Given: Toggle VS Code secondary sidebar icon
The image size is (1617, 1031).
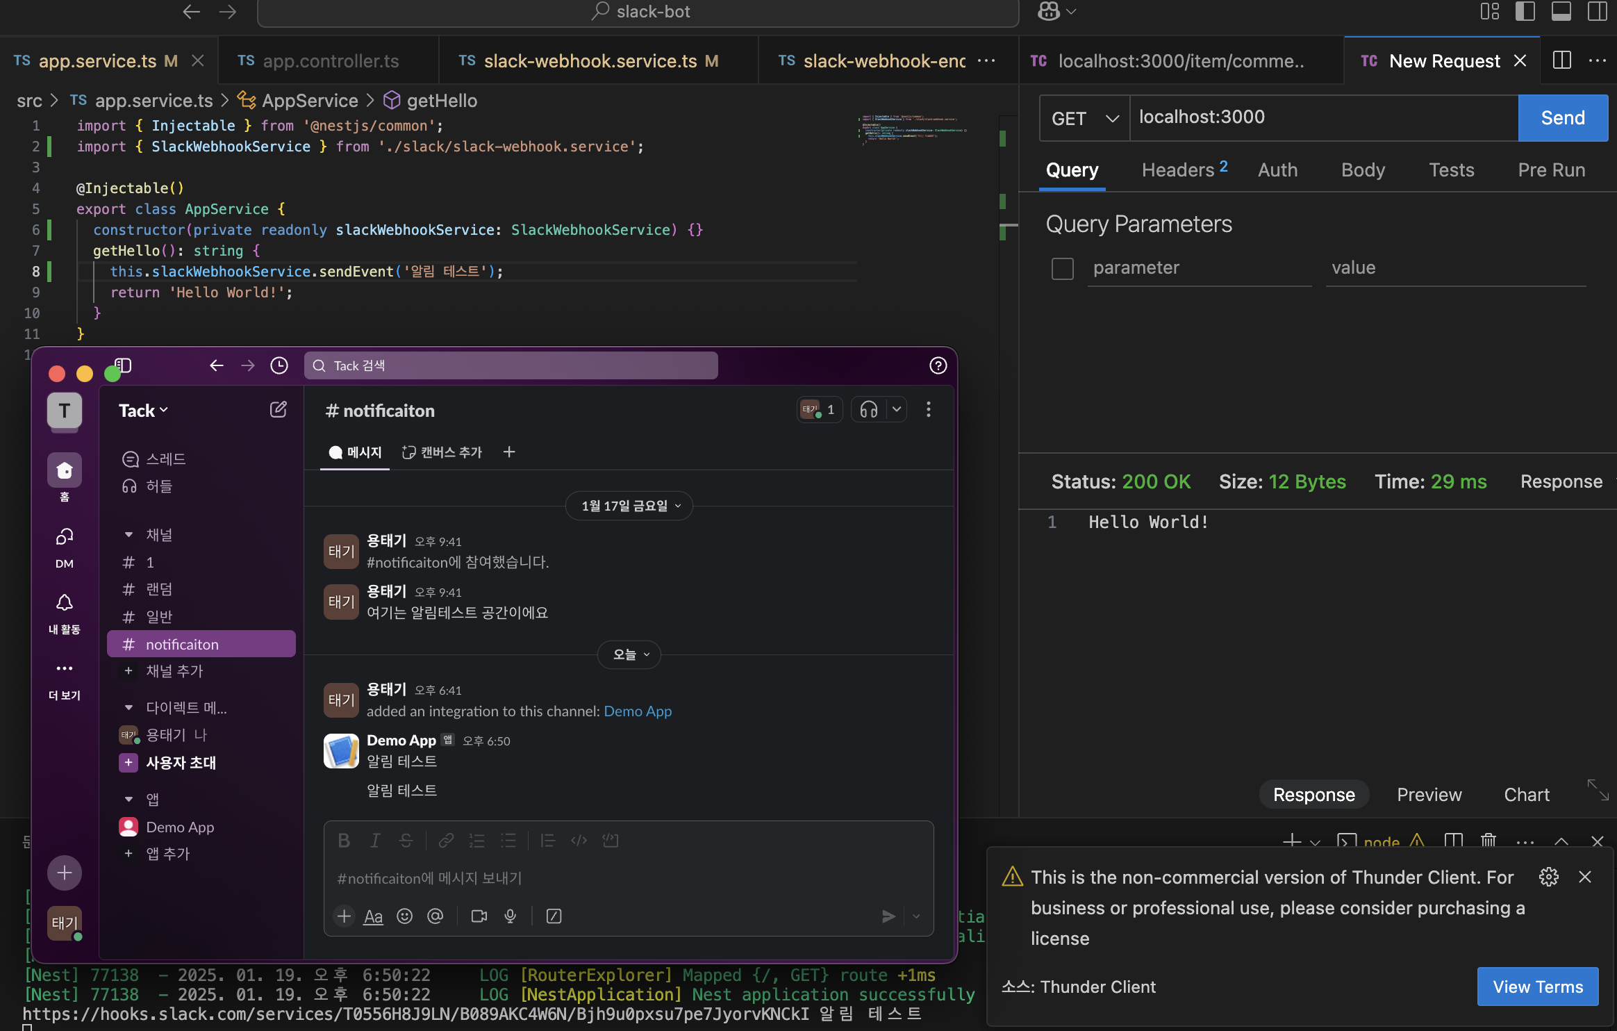Looking at the screenshot, I should pos(1598,11).
